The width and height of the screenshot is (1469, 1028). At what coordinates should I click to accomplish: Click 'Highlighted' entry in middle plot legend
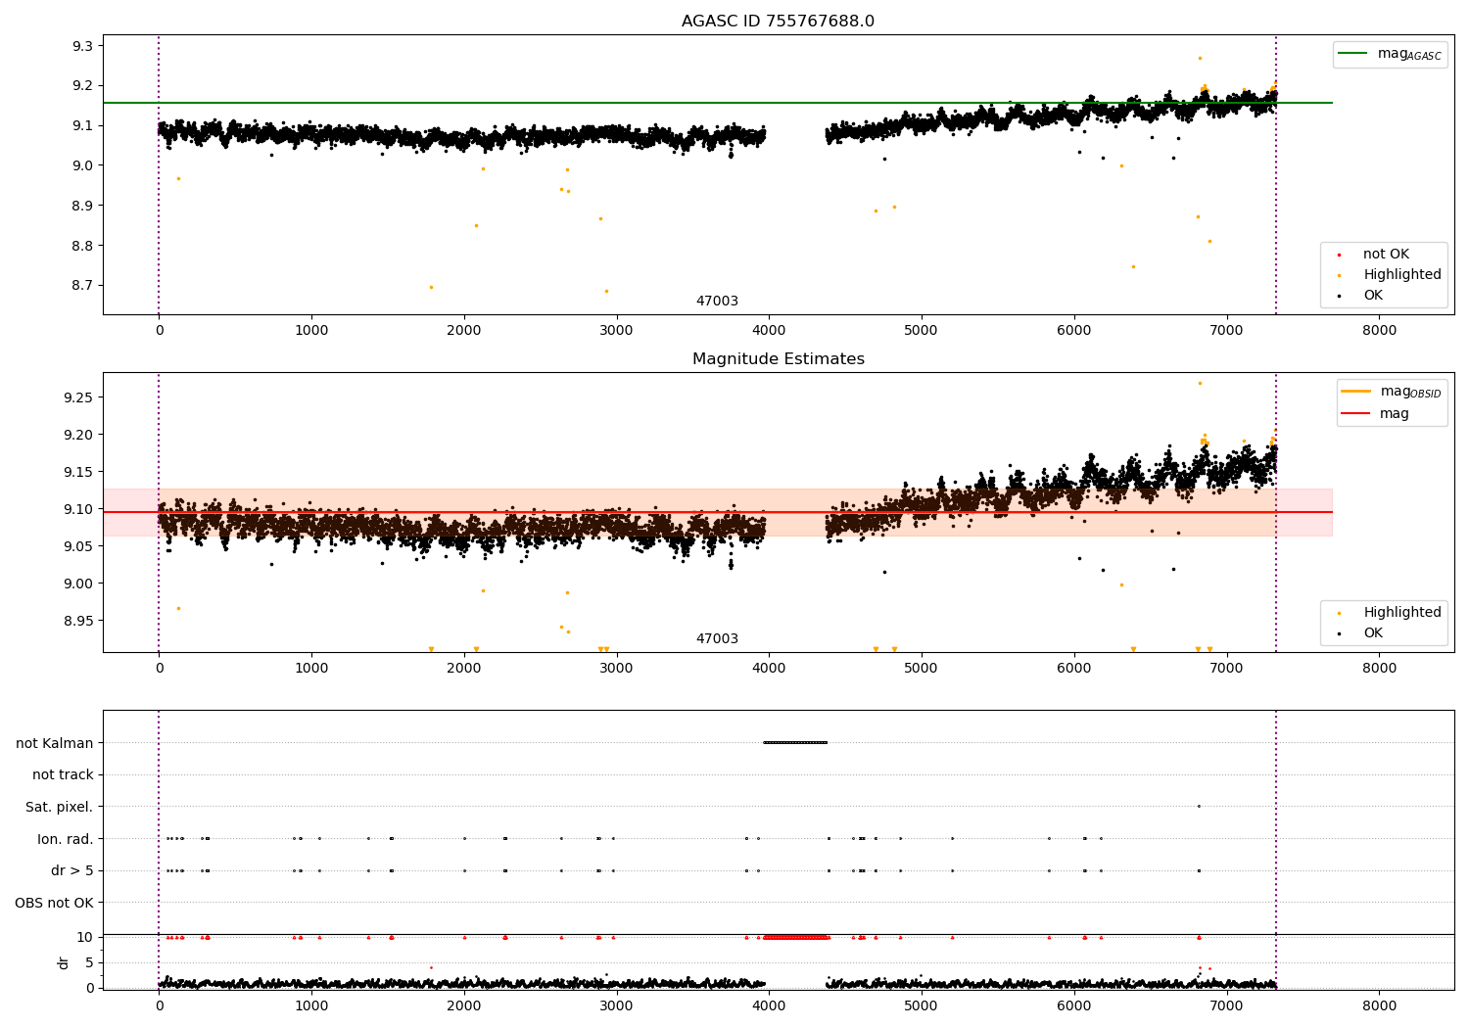[1401, 612]
